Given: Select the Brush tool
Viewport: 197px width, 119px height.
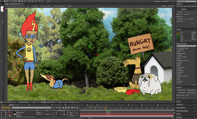Looking at the screenshot, I should coord(28,1).
